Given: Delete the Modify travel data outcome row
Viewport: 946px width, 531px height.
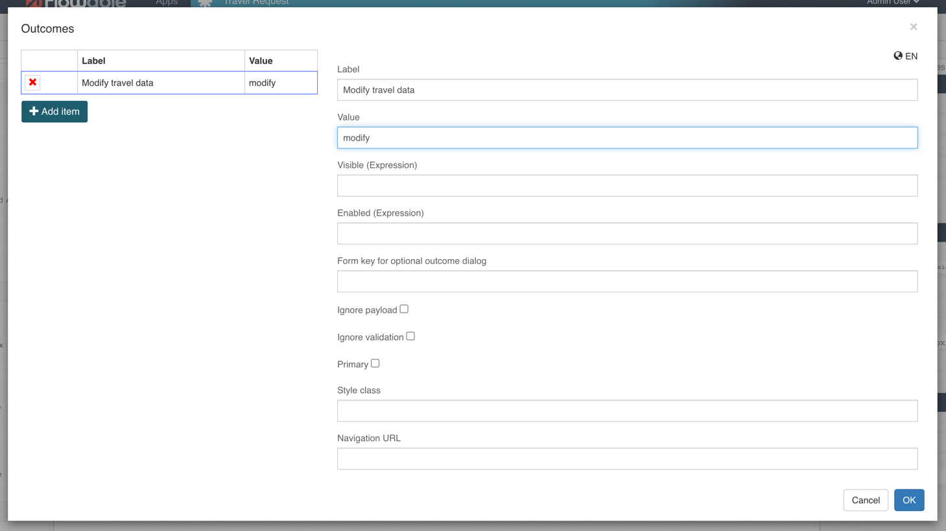Looking at the screenshot, I should tap(32, 82).
